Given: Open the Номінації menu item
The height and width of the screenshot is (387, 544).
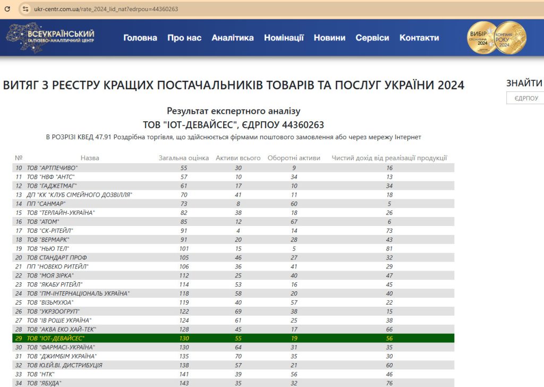Looking at the screenshot, I should [x=284, y=38].
